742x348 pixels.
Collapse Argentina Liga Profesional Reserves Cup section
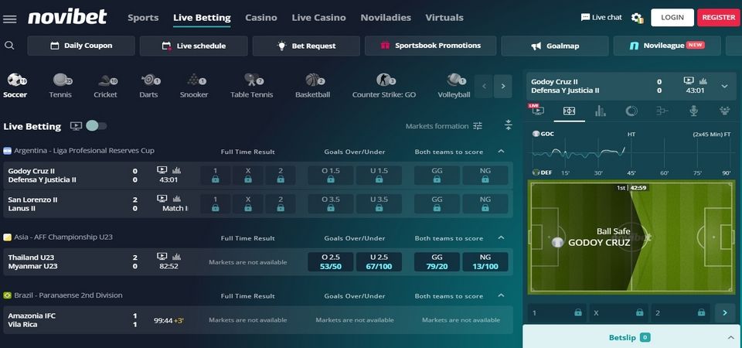[501, 152]
